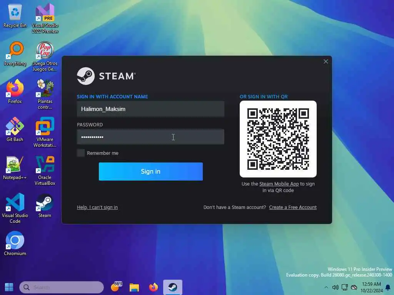Click the Remember me label text
The image size is (394, 295).
[x=102, y=153]
